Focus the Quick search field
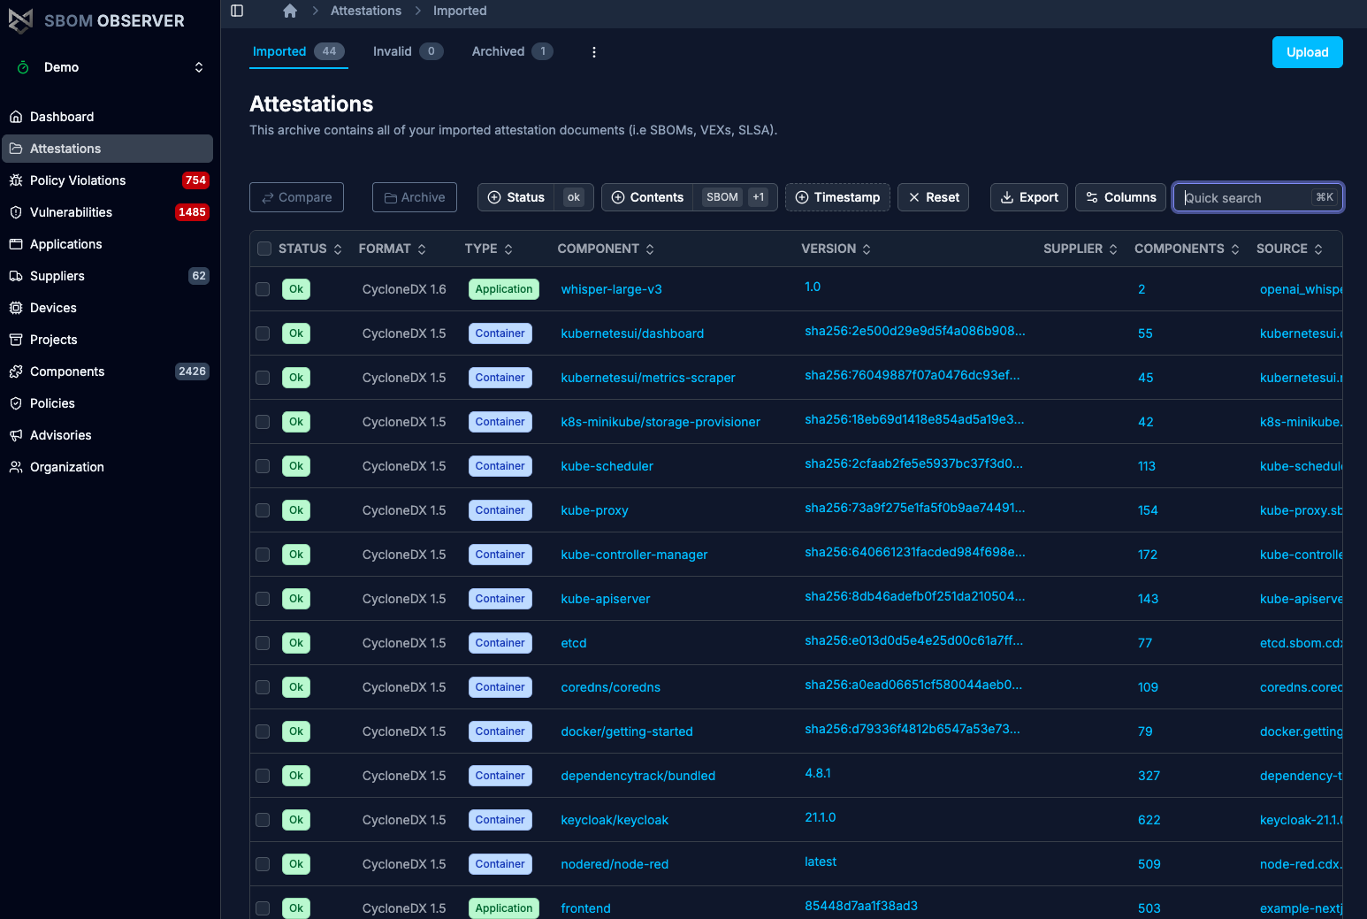The height and width of the screenshot is (919, 1367). tap(1258, 197)
